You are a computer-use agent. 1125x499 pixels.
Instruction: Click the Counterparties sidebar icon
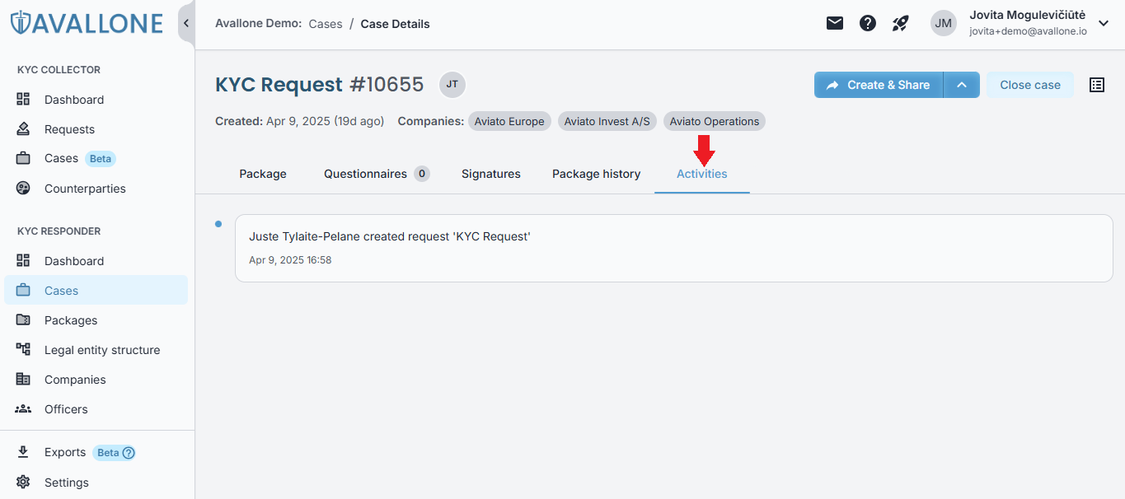tap(23, 189)
